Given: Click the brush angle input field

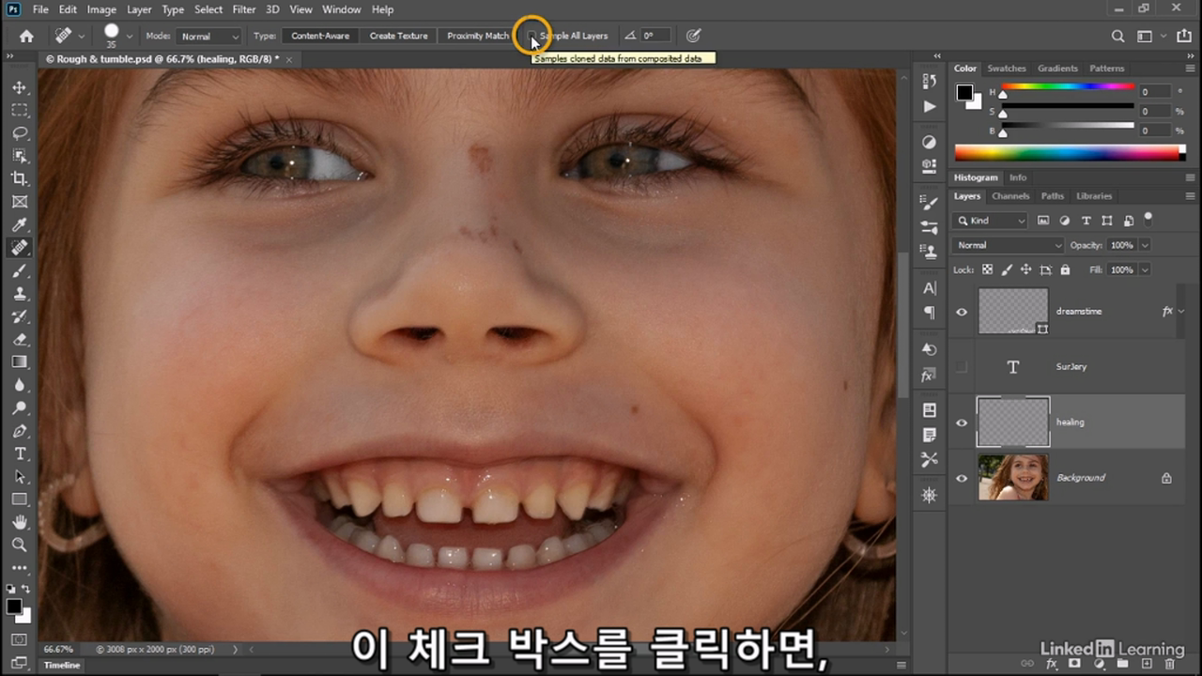Looking at the screenshot, I should pyautogui.click(x=655, y=36).
